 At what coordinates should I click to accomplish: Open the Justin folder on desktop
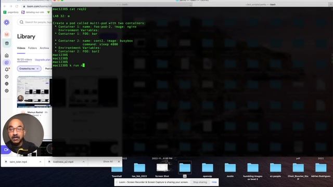point(230,170)
